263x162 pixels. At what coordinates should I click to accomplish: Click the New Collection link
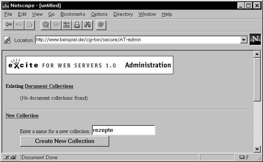coord(22,116)
